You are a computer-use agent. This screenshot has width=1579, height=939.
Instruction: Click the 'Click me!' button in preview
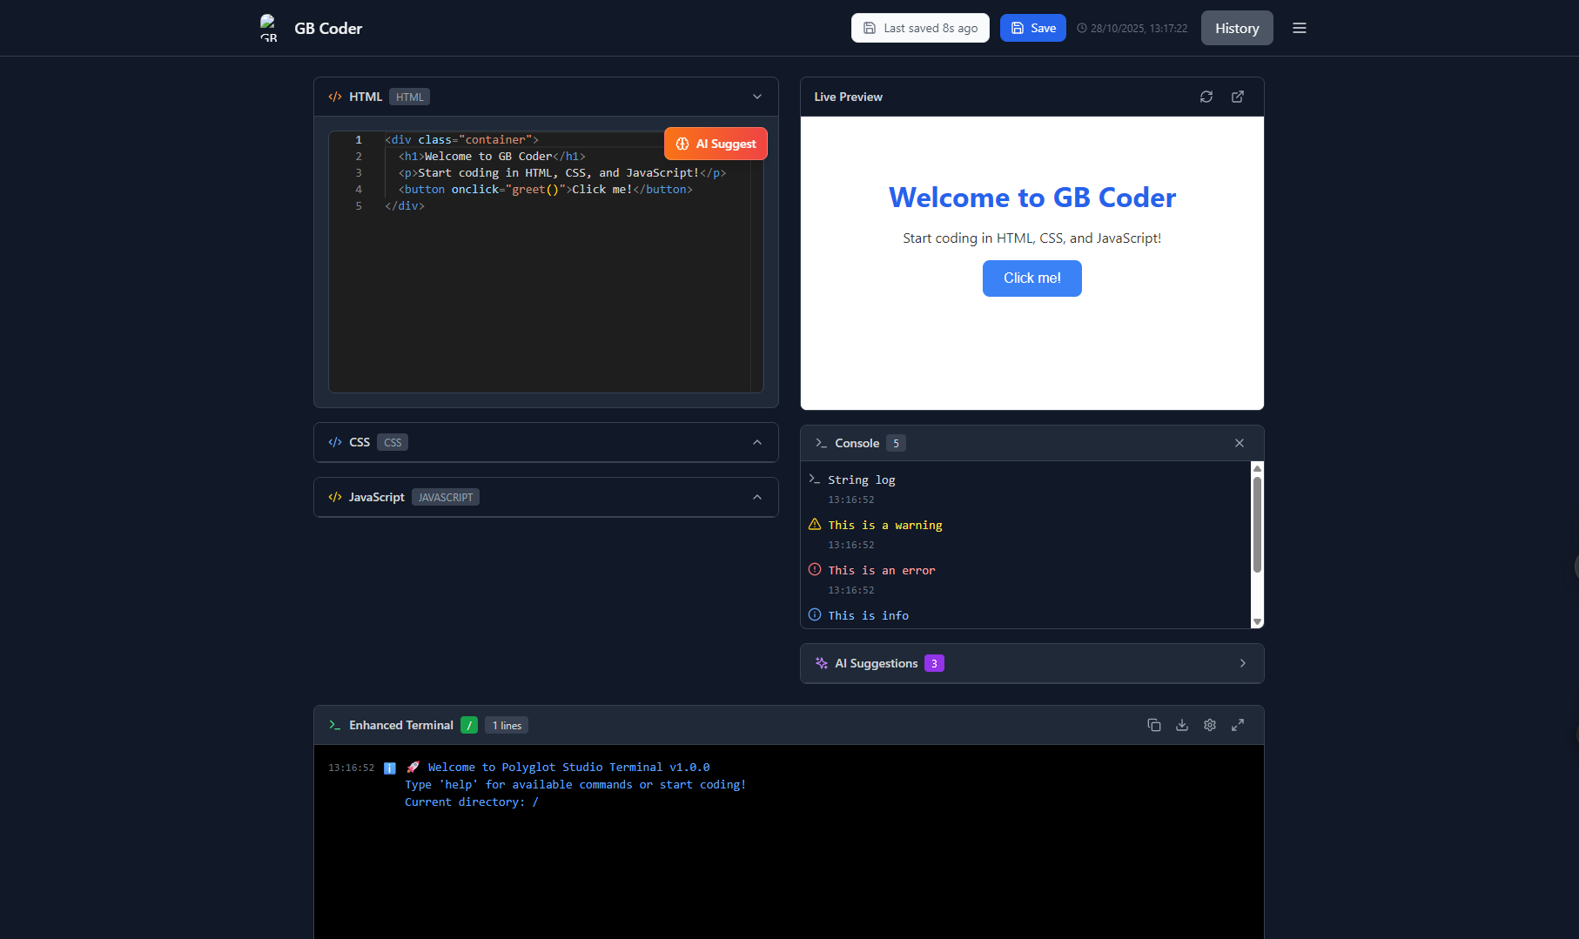click(x=1031, y=278)
